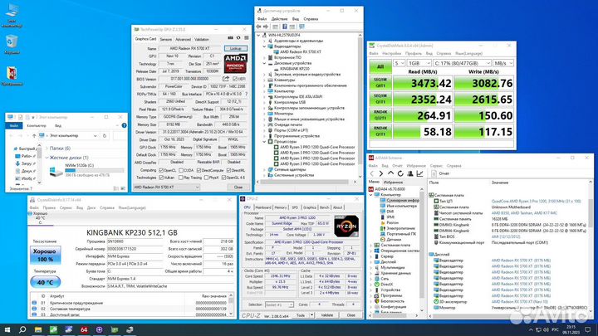Open CrystalDiskMark MB/s unit dropdown
The width and height of the screenshot is (598, 336).
503,63
